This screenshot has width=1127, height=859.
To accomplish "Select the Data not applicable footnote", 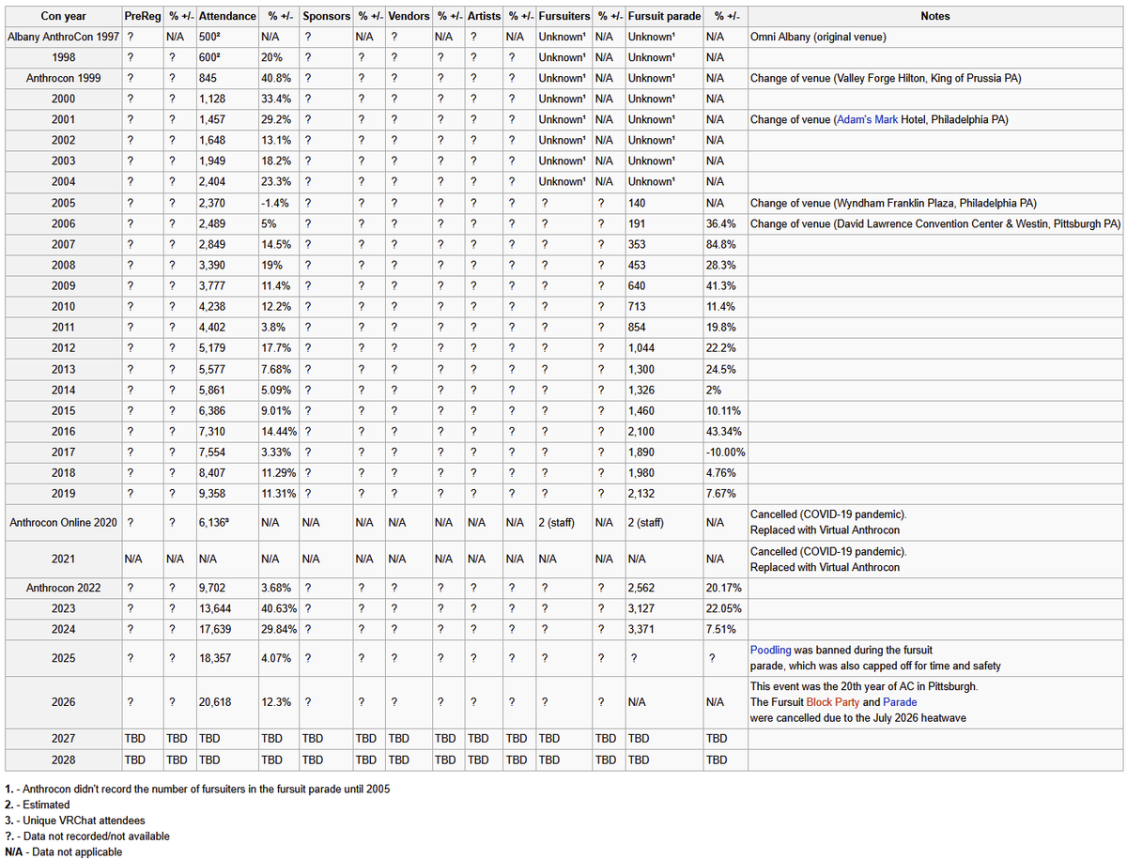I will tap(63, 852).
